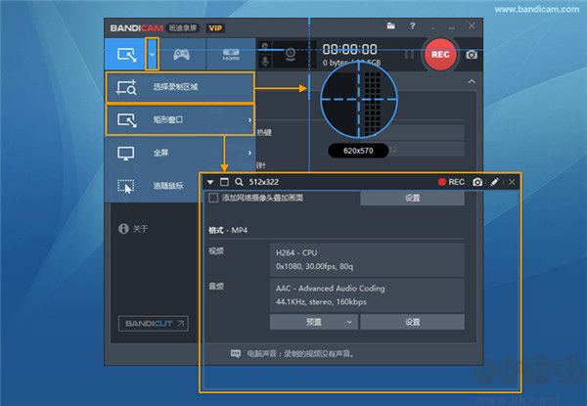Image resolution: width=587 pixels, height=406 pixels.
Task: Select the pencil drawing tool icon
Action: [494, 182]
